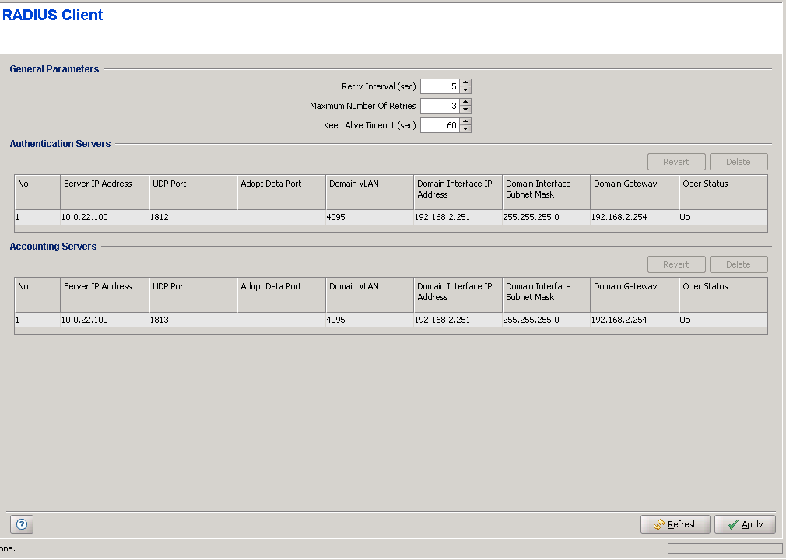The height and width of the screenshot is (560, 786).
Task: Click the Refresh button
Action: [675, 524]
